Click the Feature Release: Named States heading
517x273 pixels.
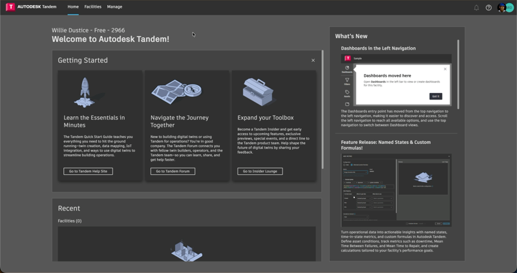[385, 145]
